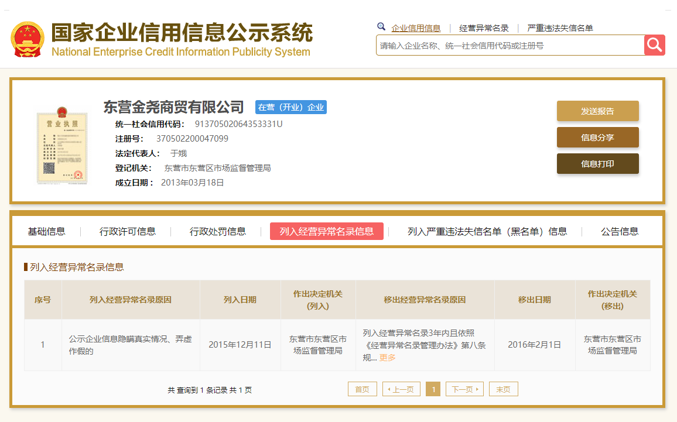This screenshot has height=422, width=677.
Task: Click the 在营（开业）企业 status badge
Action: [291, 107]
